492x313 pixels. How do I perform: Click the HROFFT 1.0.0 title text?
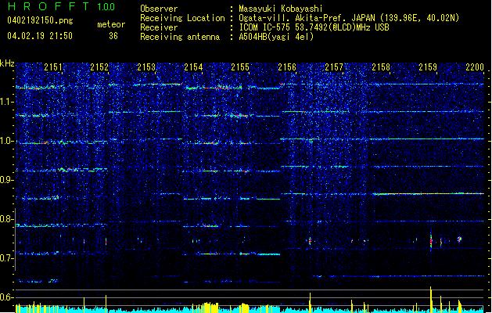[x=62, y=6]
